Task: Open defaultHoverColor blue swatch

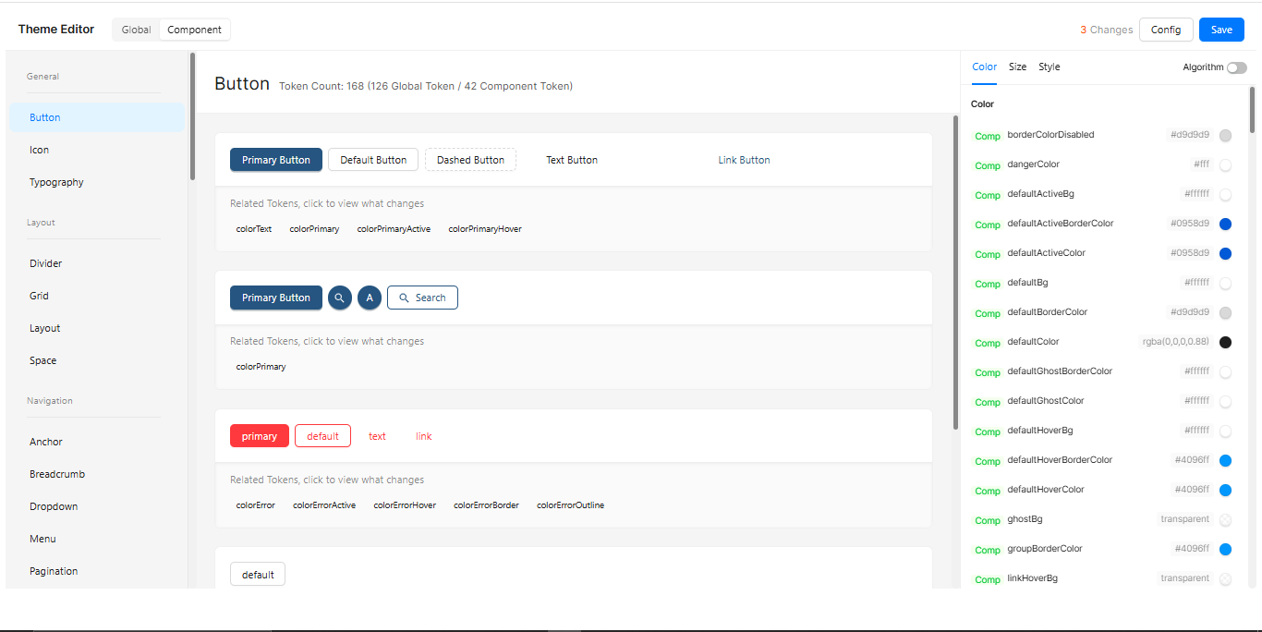Action: [1225, 491]
